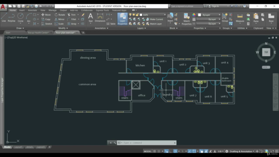Expand the Annotation panel
This screenshot has height=157, width=279.
pyautogui.click(x=102, y=28)
